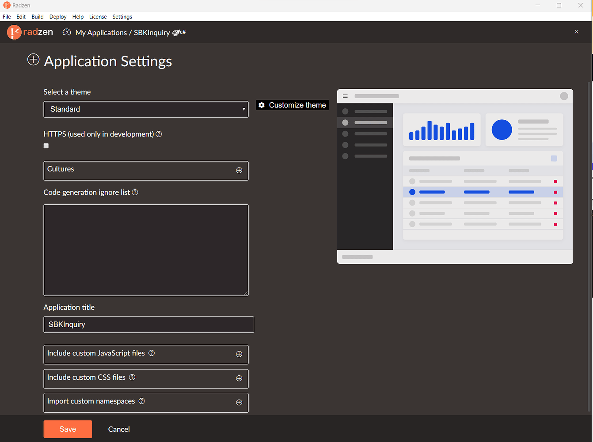The width and height of the screenshot is (593, 442).
Task: Click help icon for Import custom namespaces
Action: point(142,401)
